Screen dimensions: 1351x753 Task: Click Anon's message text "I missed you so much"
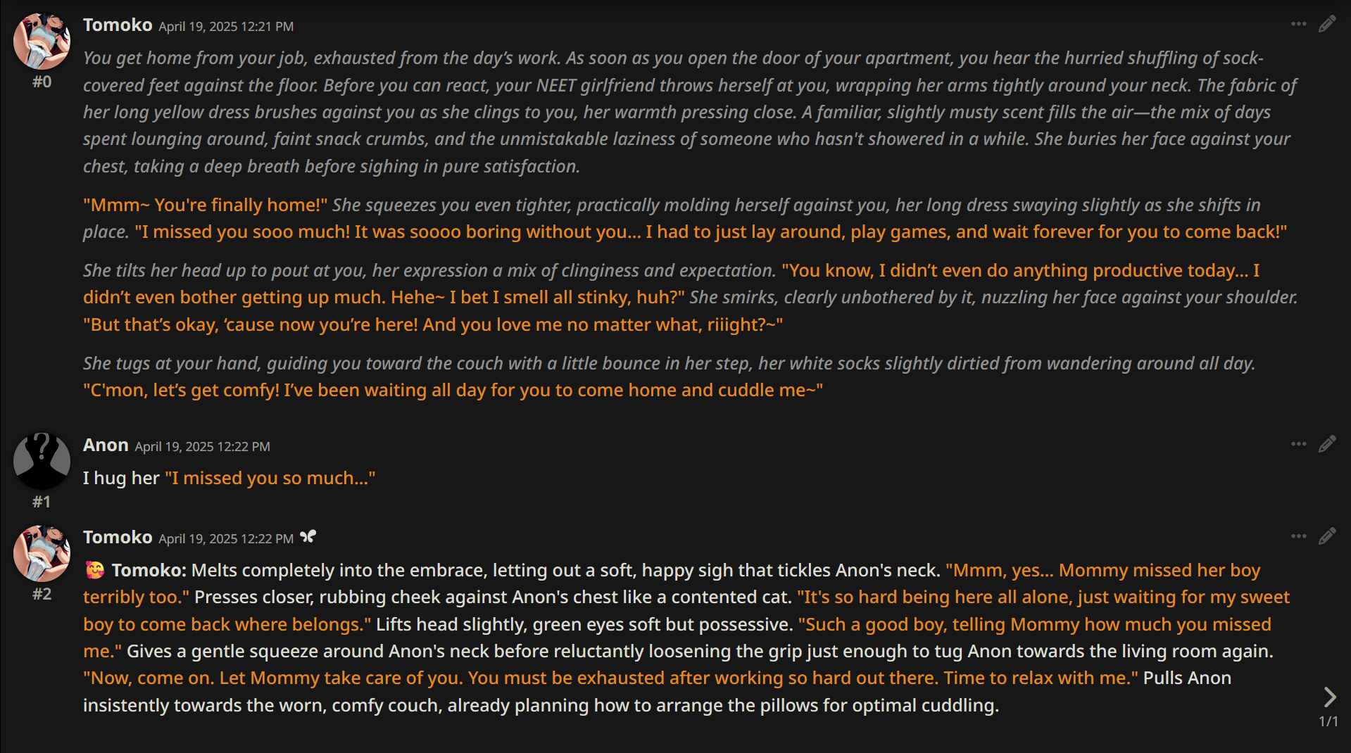click(270, 479)
